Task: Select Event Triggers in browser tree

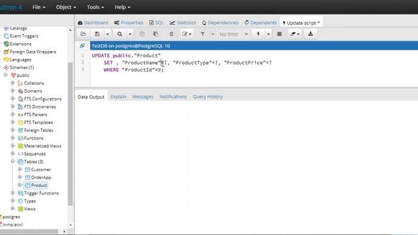Action: click(24, 36)
